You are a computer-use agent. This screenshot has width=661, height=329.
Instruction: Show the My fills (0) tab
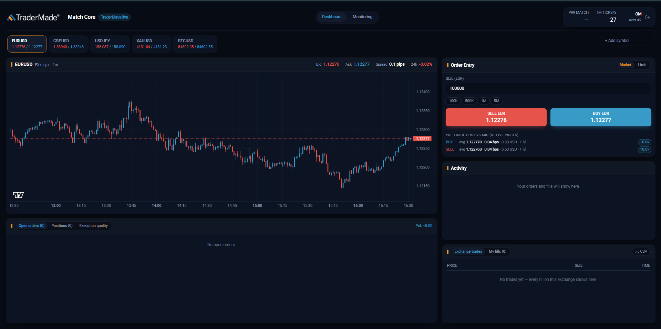(497, 252)
